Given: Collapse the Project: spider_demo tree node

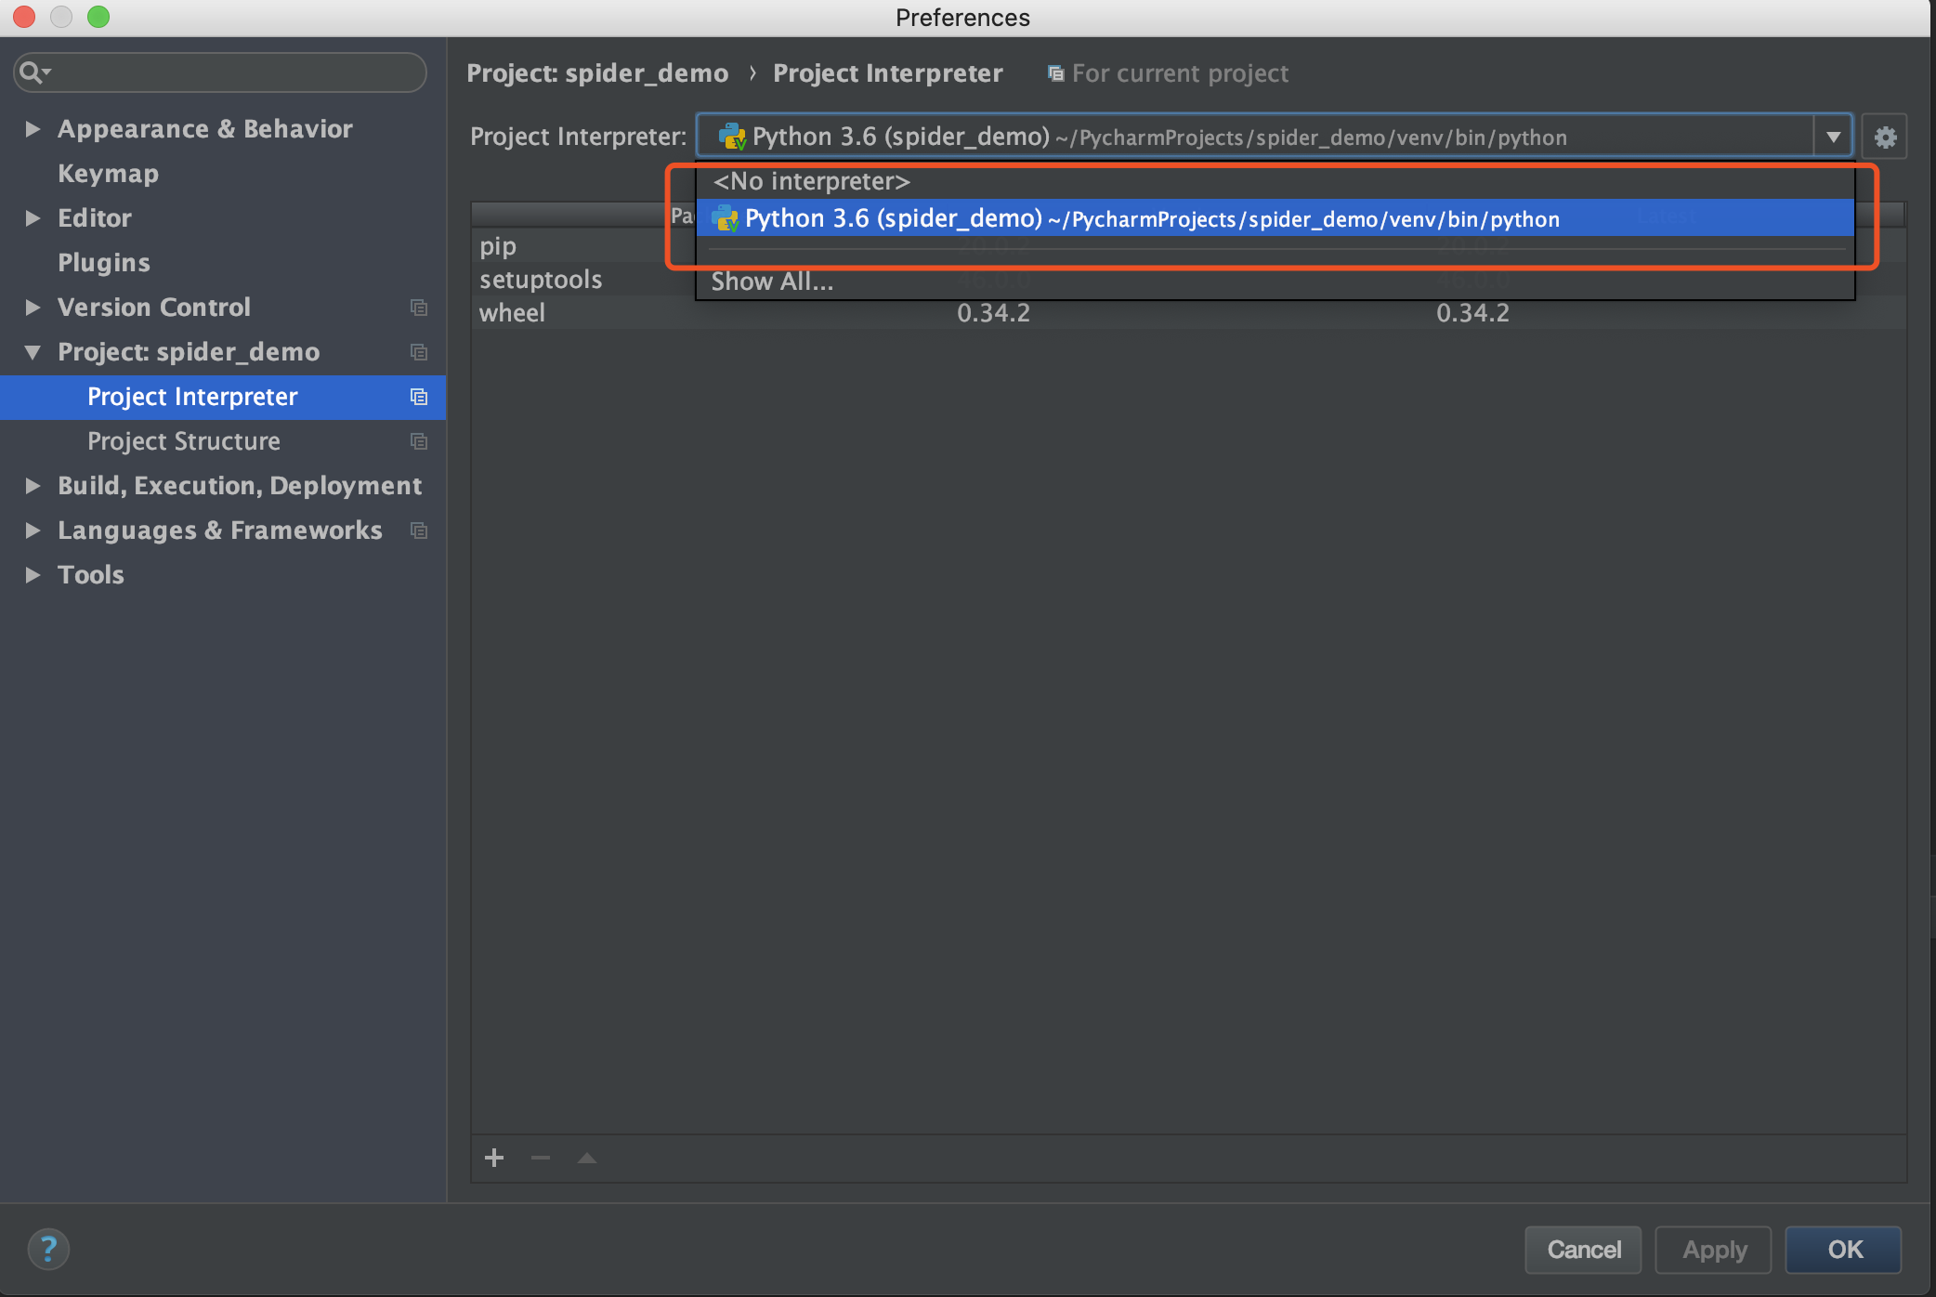Looking at the screenshot, I should click(x=33, y=352).
